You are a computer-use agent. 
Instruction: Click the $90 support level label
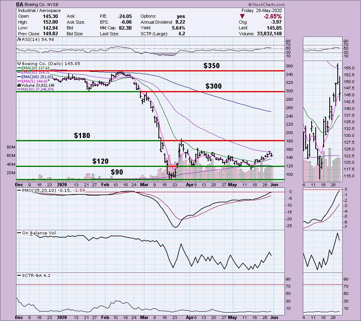tap(117, 172)
